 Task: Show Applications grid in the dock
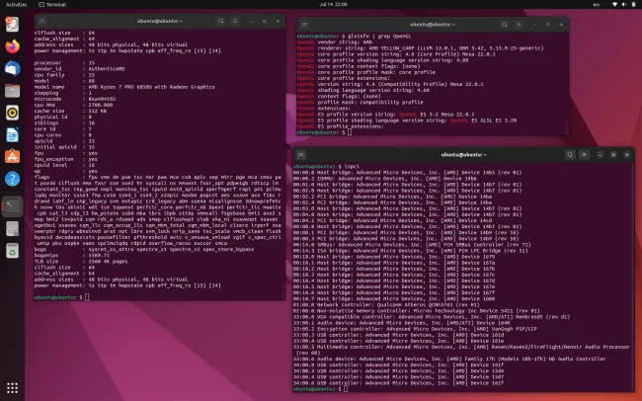pos(12,387)
